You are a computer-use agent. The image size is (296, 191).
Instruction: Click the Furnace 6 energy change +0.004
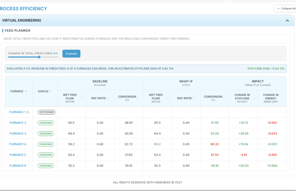point(272,166)
